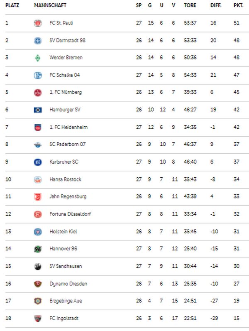Click the SV Darmstadt 98 logo
The image size is (249, 331).
point(38,41)
